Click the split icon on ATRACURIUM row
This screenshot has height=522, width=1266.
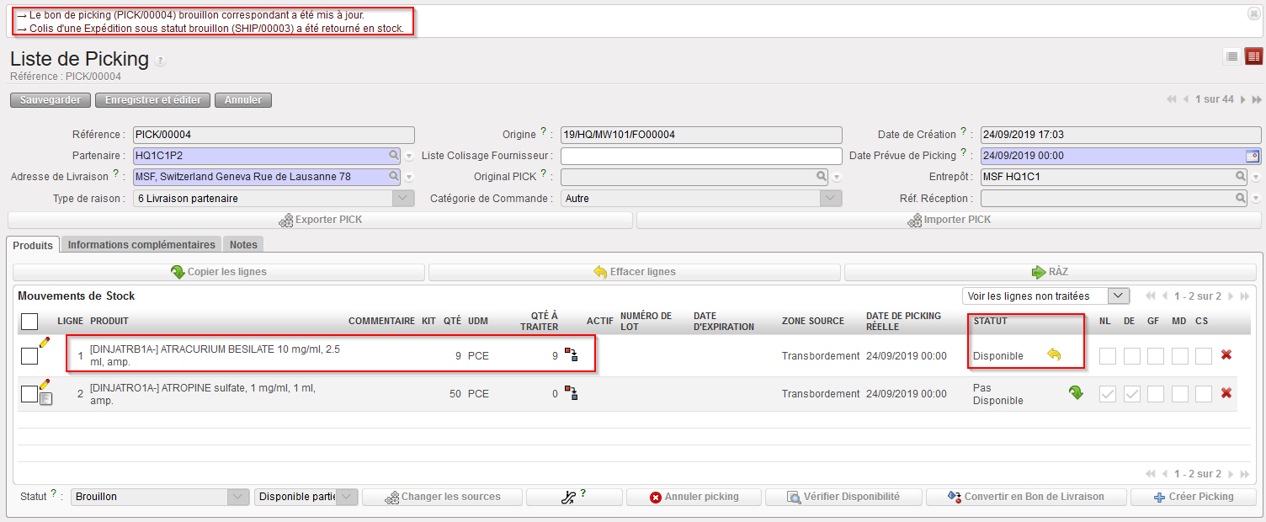(571, 355)
